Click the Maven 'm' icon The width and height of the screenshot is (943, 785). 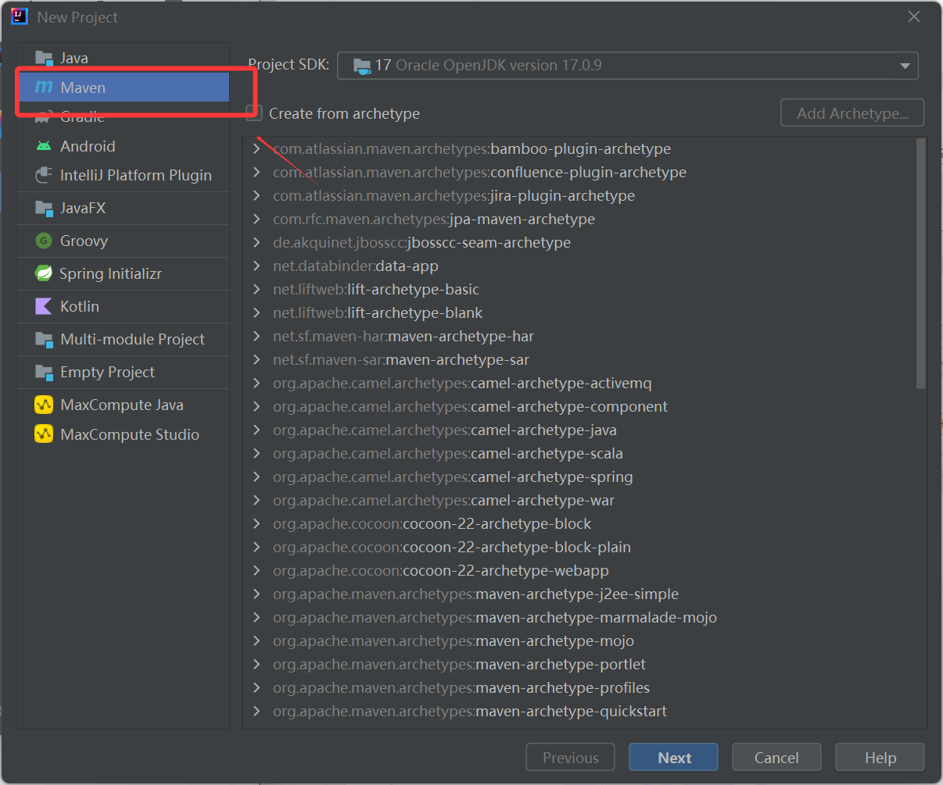click(x=44, y=87)
